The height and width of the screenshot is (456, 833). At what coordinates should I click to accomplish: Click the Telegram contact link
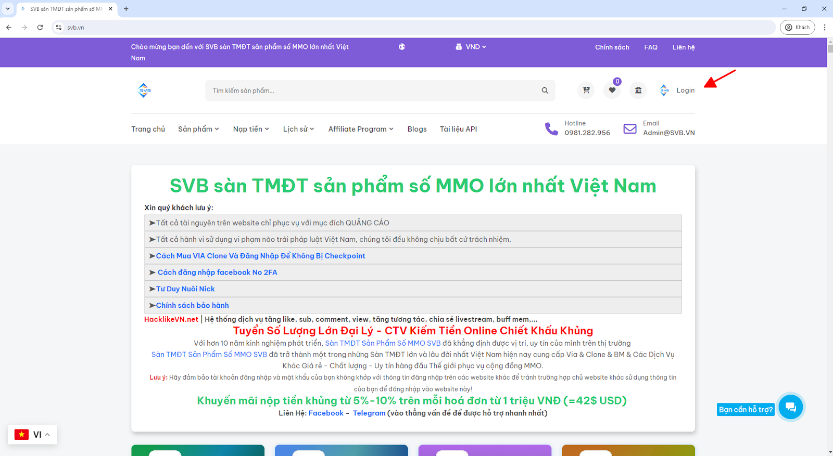369,413
